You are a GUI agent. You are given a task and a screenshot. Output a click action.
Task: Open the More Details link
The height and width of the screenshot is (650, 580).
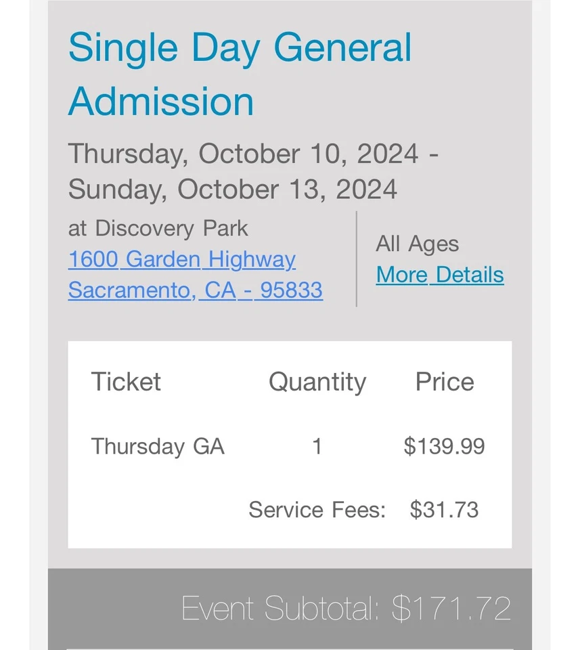[x=440, y=274]
